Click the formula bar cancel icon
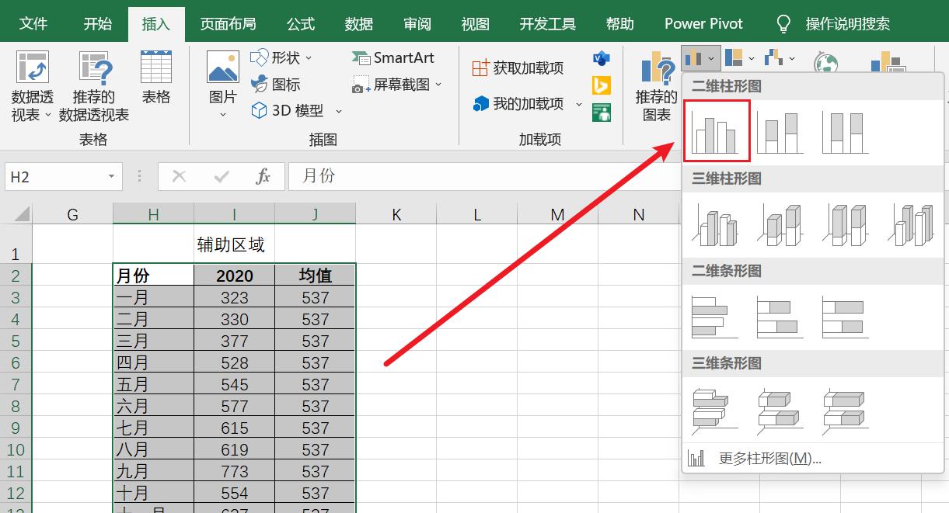The image size is (949, 513). 180,177
